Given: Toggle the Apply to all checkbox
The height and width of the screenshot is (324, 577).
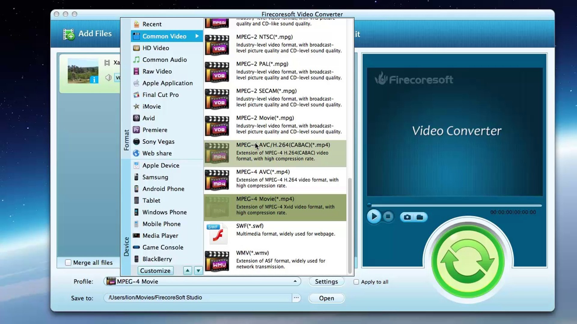Looking at the screenshot, I should [356, 282].
